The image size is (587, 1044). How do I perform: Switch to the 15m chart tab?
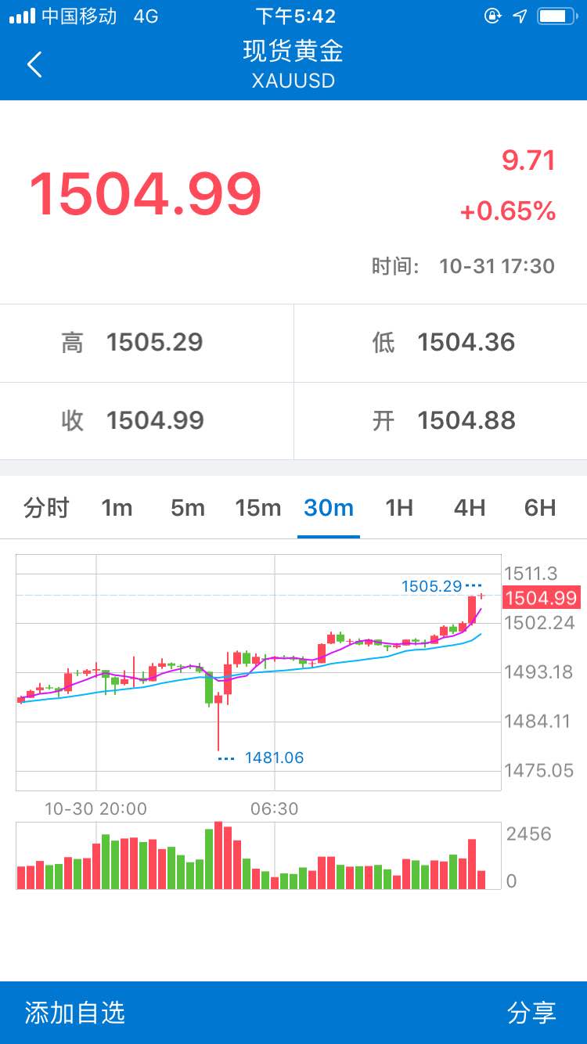tap(258, 508)
